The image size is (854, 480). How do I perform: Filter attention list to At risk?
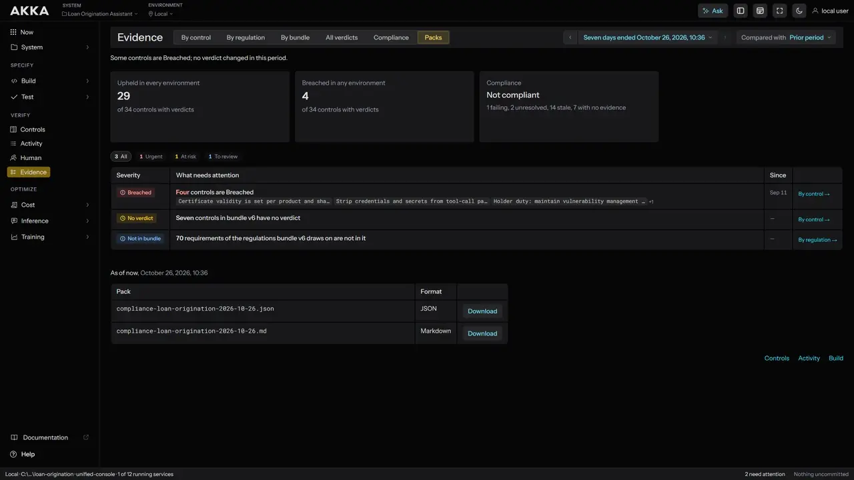[x=185, y=157]
